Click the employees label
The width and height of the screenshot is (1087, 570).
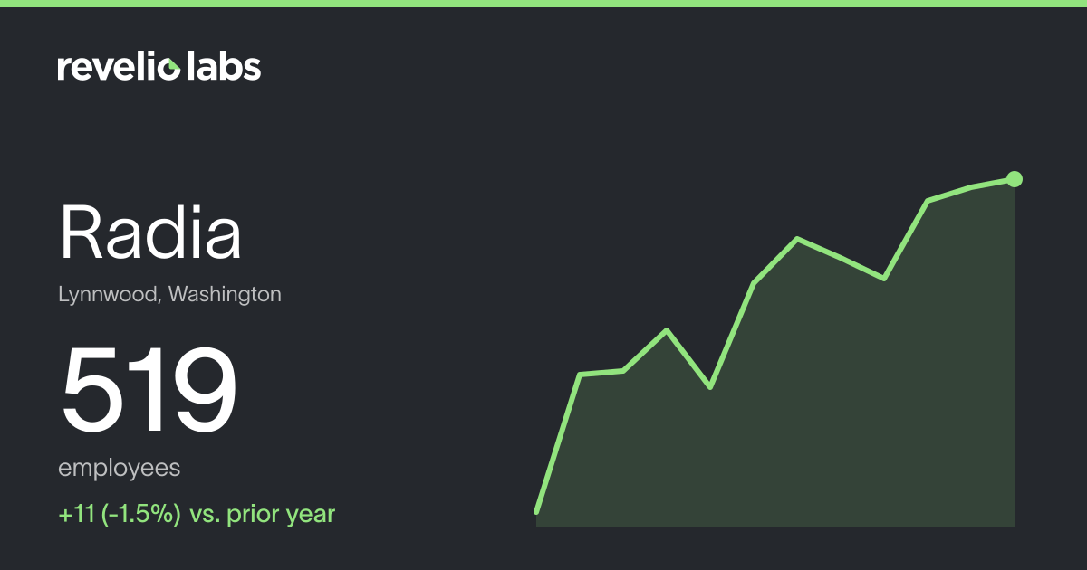[120, 470]
